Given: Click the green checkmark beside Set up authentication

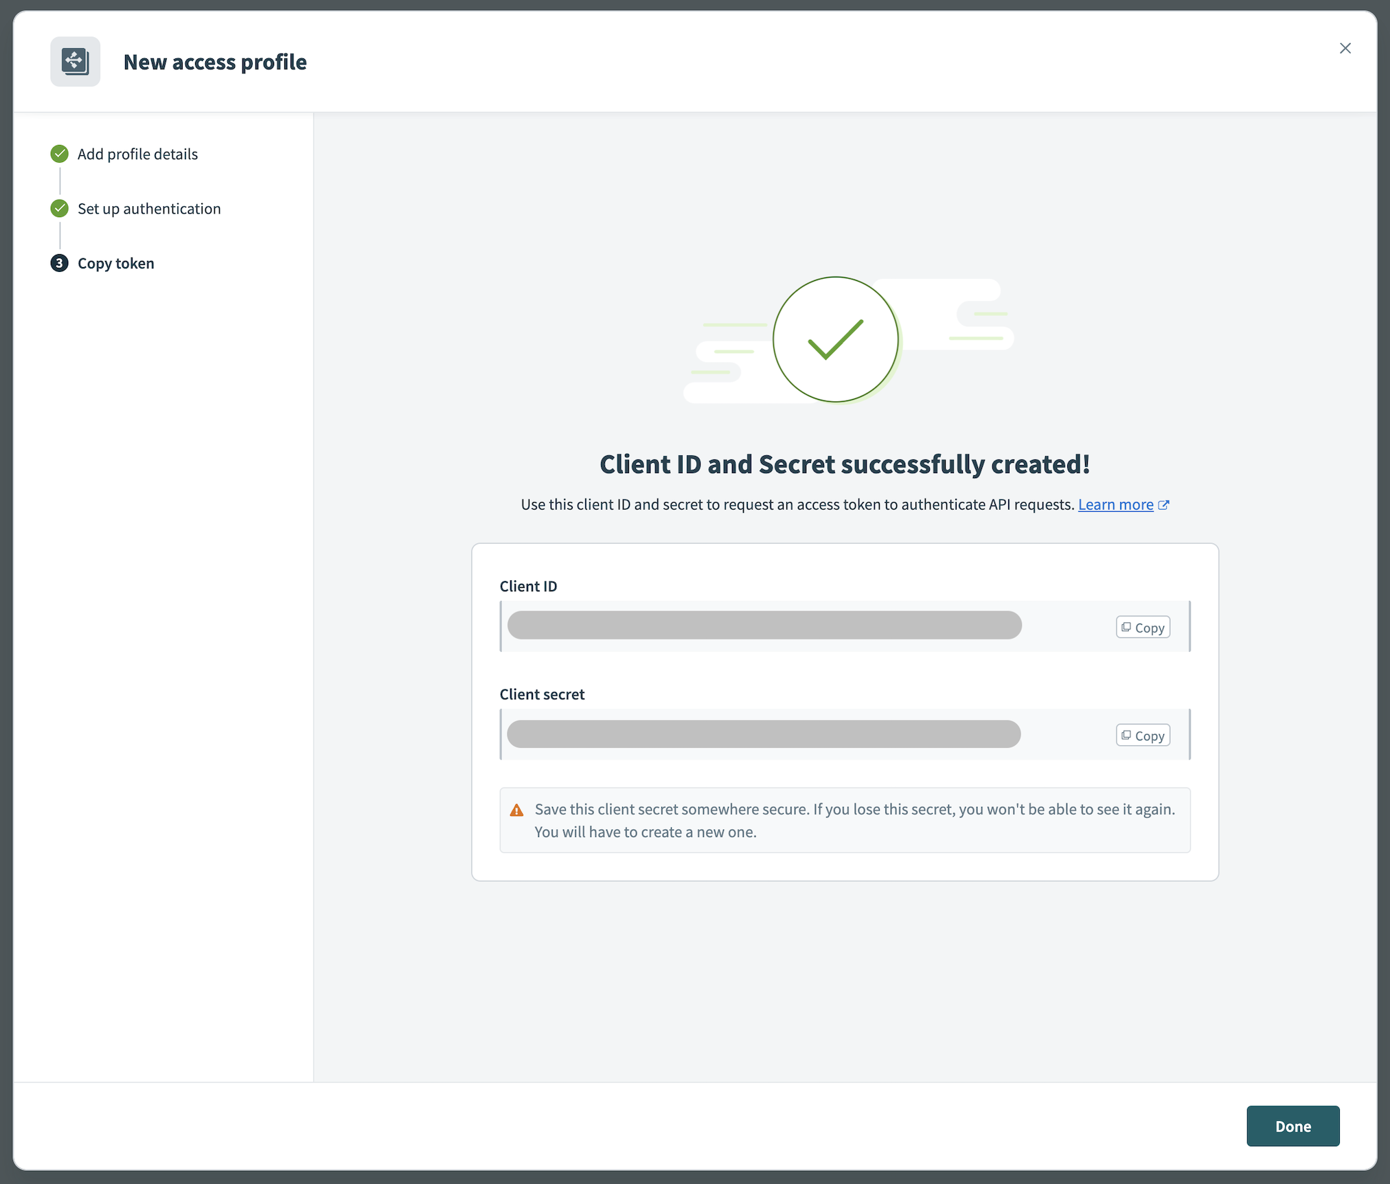Looking at the screenshot, I should click(59, 208).
